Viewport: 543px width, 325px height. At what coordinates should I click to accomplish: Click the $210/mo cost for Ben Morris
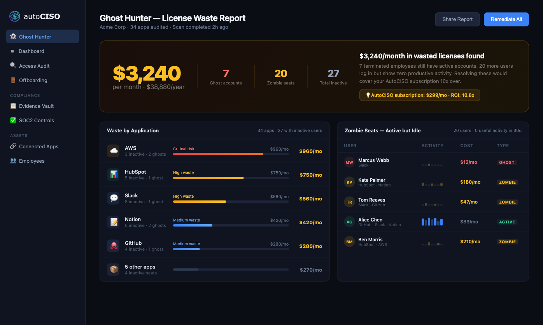tap(470, 241)
